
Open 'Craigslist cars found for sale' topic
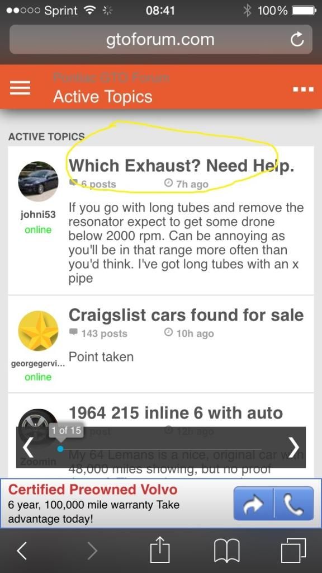(186, 315)
